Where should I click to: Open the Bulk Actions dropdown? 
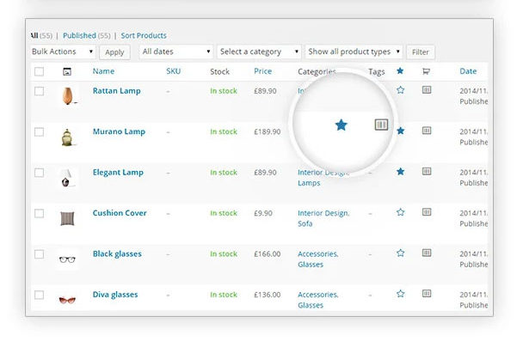tap(63, 52)
